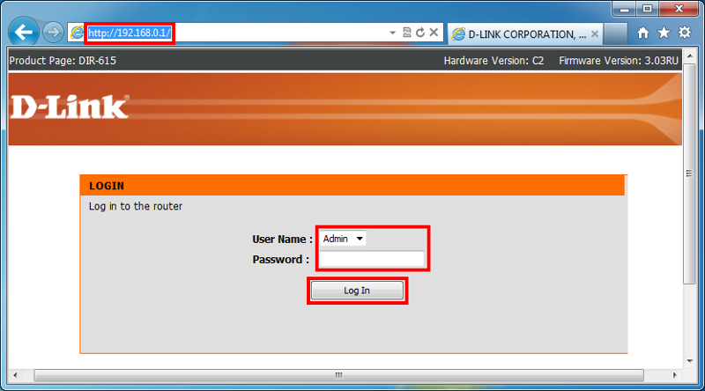Select the address bar URL http://192.168.0.1/
This screenshot has height=391, width=705.
129,33
